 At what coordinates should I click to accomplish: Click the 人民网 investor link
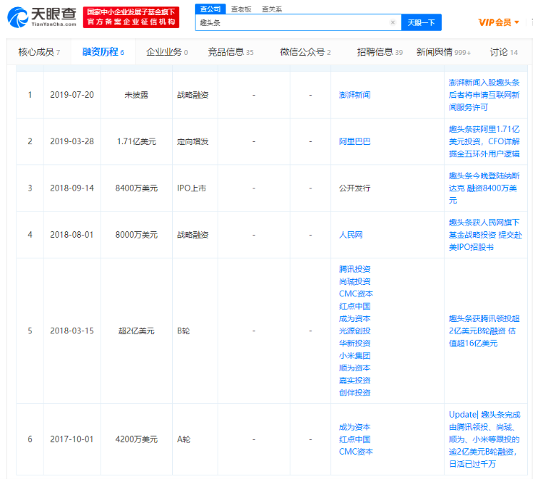click(x=350, y=234)
